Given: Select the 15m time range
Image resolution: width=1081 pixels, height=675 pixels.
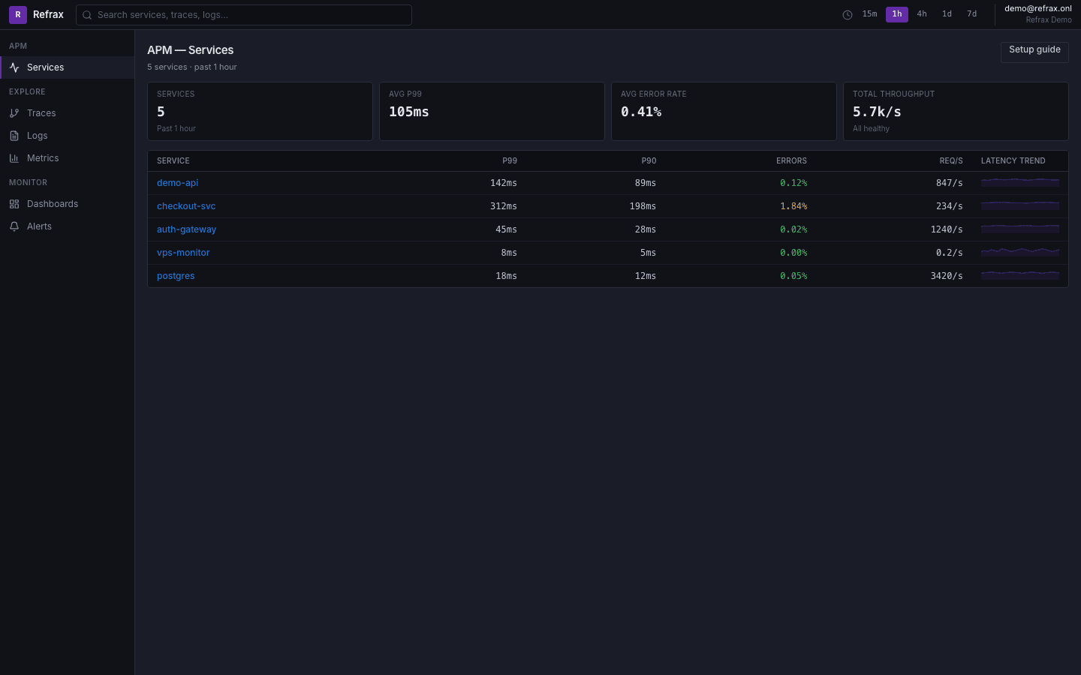Looking at the screenshot, I should coord(869,14).
